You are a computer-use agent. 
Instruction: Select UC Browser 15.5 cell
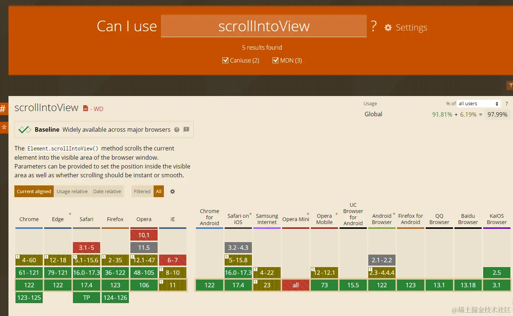pos(353,285)
